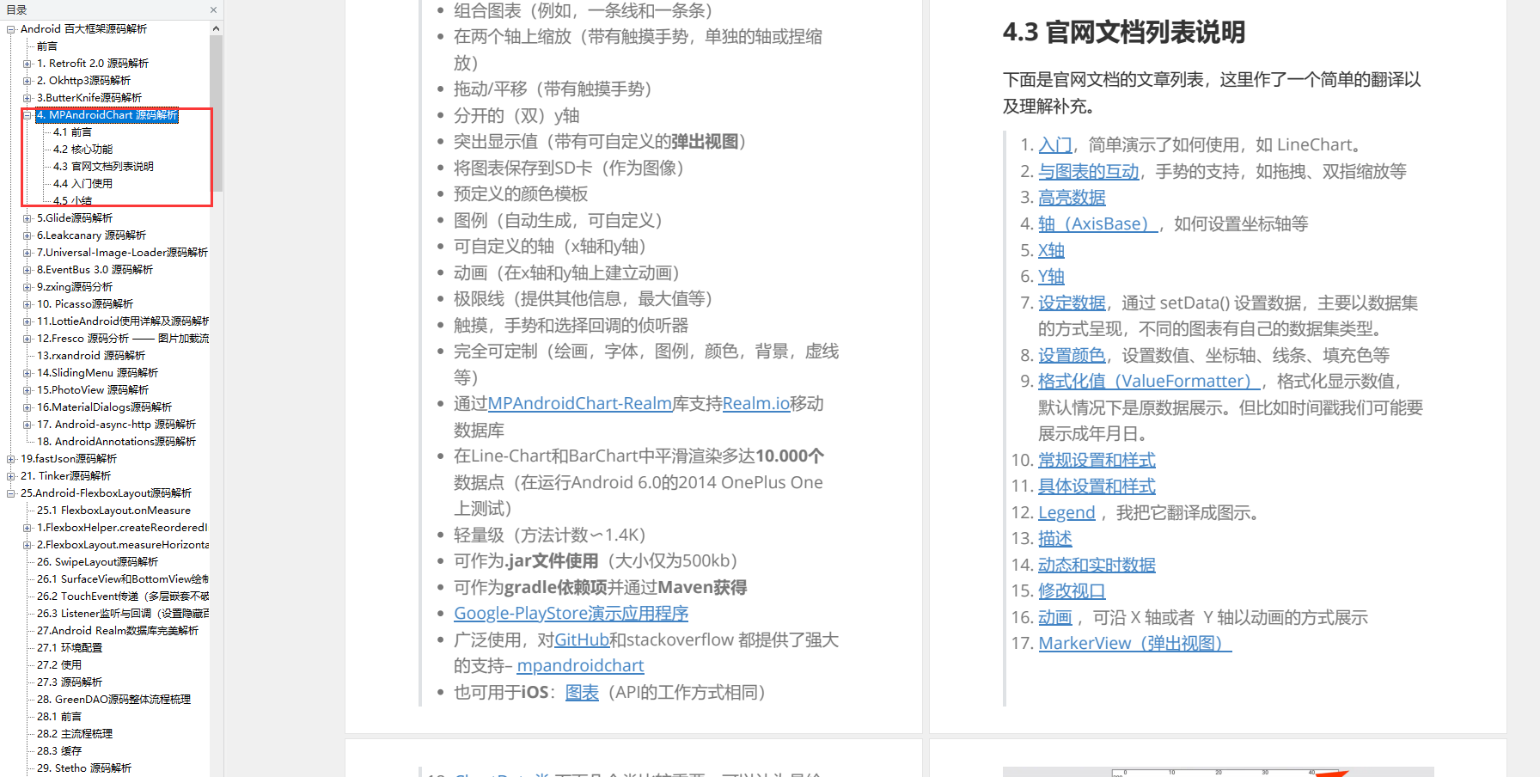This screenshot has width=1540, height=777.
Task: Expand the 2. Okhttp3源码解析 node
Action: point(27,81)
